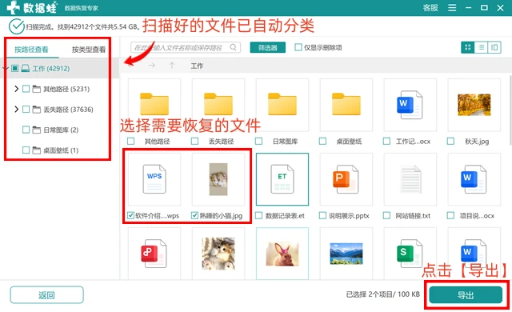
Task: Click the 导出 export button
Action: 466,295
